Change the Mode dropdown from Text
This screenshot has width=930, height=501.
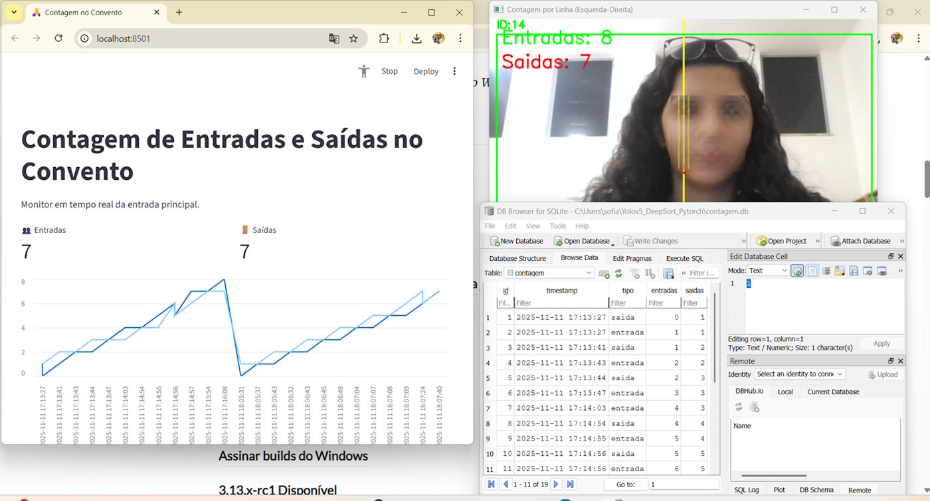(x=768, y=270)
